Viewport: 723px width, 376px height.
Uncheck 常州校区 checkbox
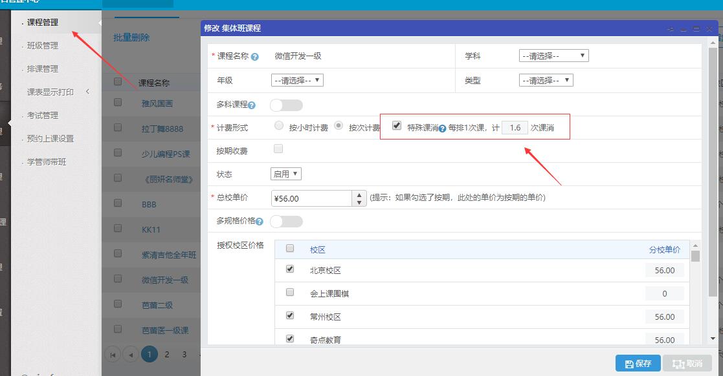tap(290, 315)
